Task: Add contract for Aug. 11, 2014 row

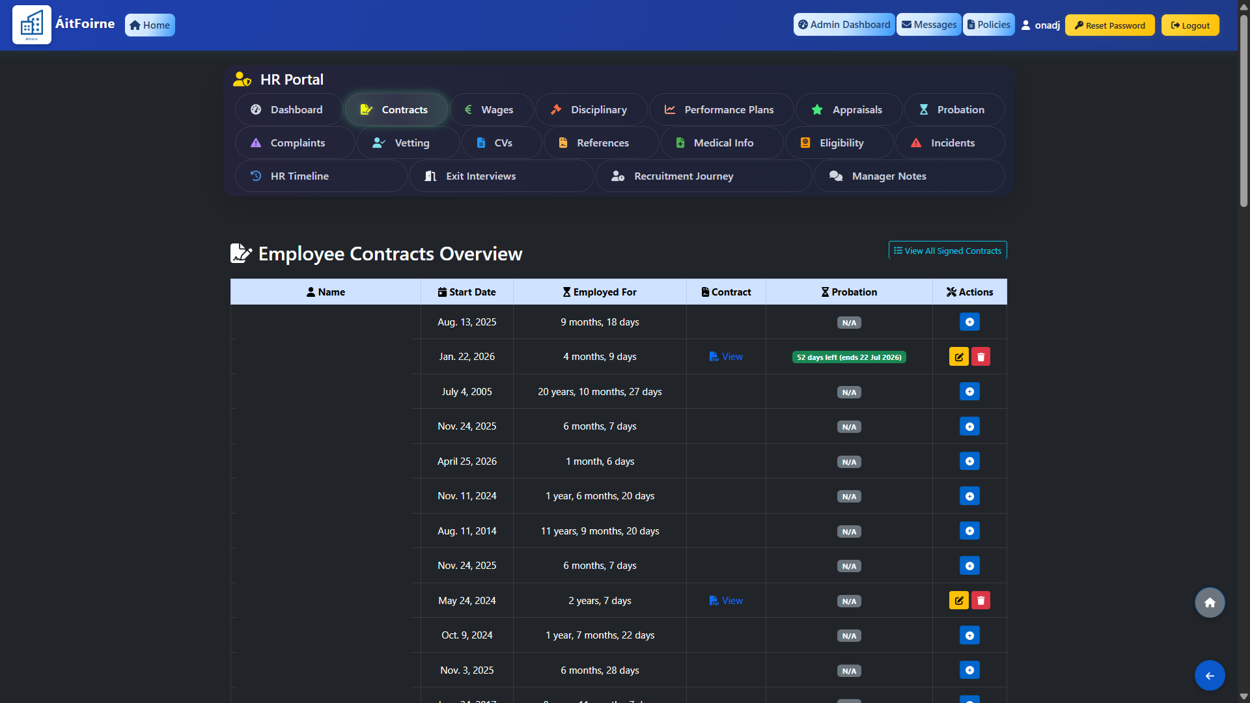Action: (x=969, y=531)
